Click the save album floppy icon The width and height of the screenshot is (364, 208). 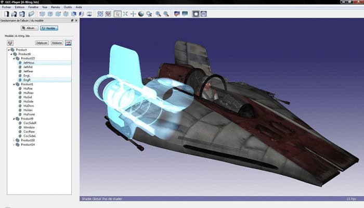coord(22,14)
